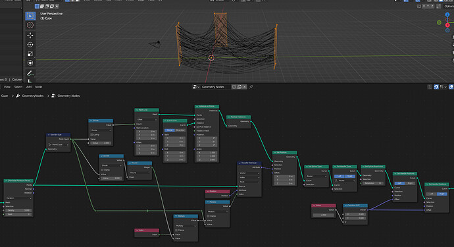Click GeometryNodes modifier in breadcrumb

32,96
